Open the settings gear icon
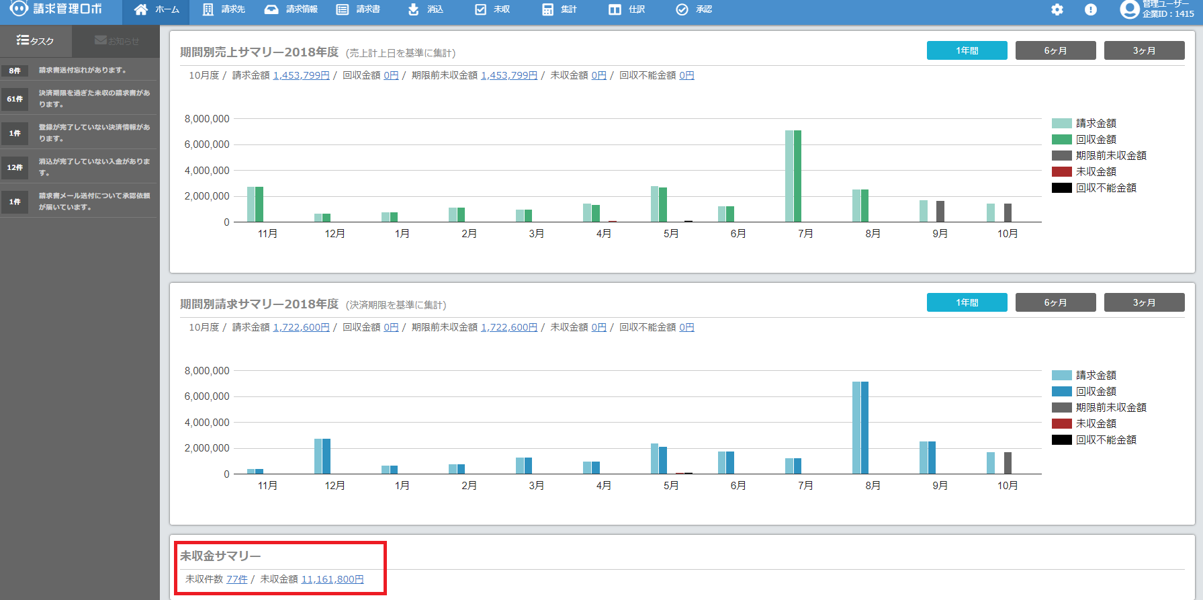1203x600 pixels. click(1057, 9)
